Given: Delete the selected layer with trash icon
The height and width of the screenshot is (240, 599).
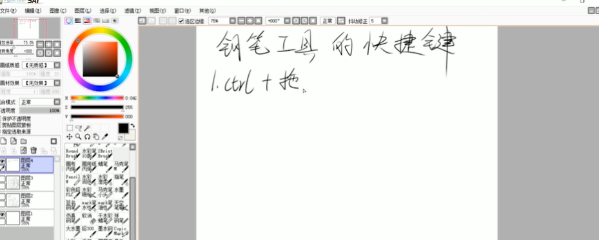Looking at the screenshot, I should point(34,151).
